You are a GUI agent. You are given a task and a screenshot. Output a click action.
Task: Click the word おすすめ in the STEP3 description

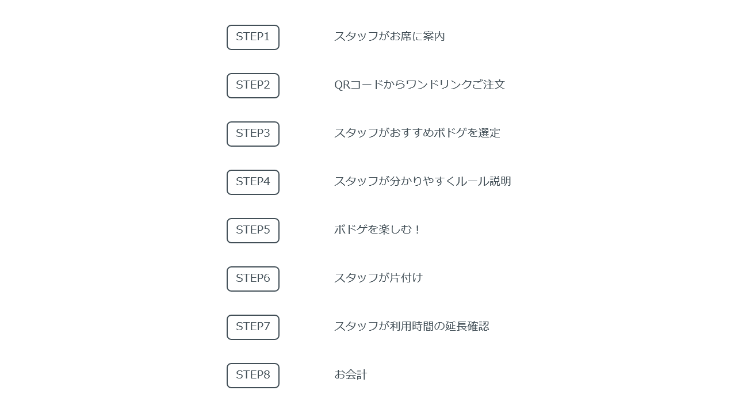(411, 133)
